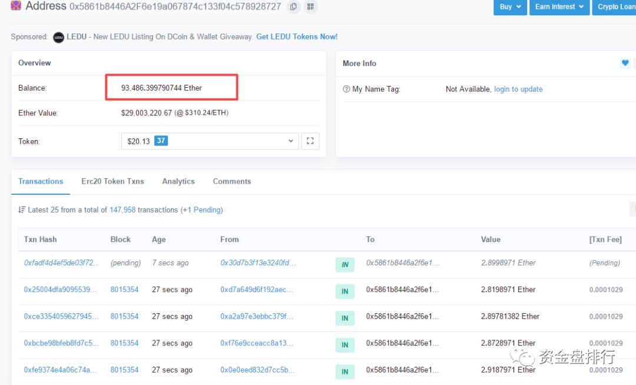Expand token holdings fullscreen icon
The image size is (636, 385).
pos(310,141)
